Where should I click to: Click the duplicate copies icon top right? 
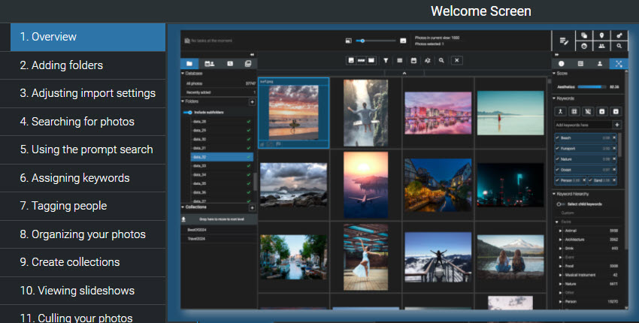[x=584, y=35]
